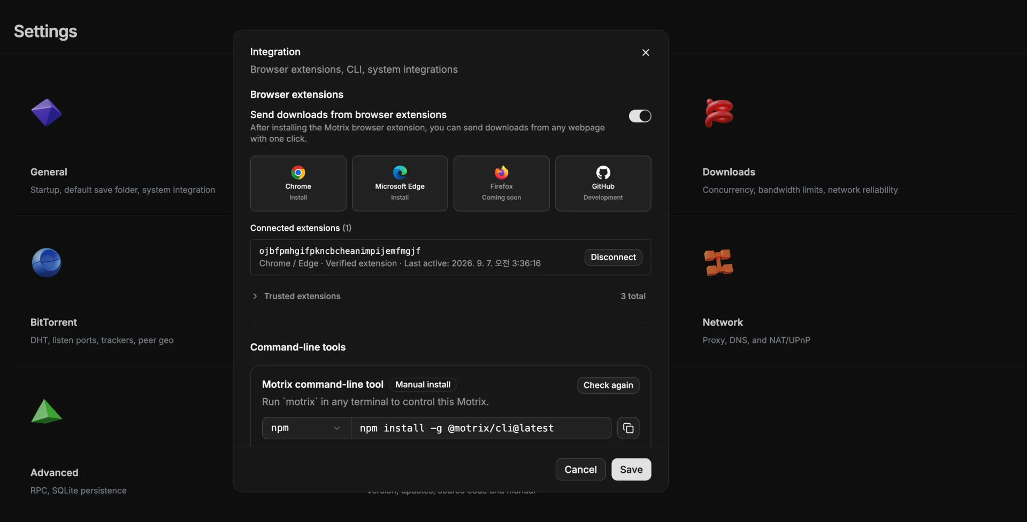
Task: Open Downloads settings via red coil icon
Action: pyautogui.click(x=719, y=113)
